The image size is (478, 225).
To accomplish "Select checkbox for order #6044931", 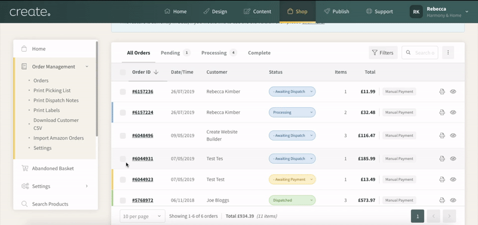I will (122, 159).
